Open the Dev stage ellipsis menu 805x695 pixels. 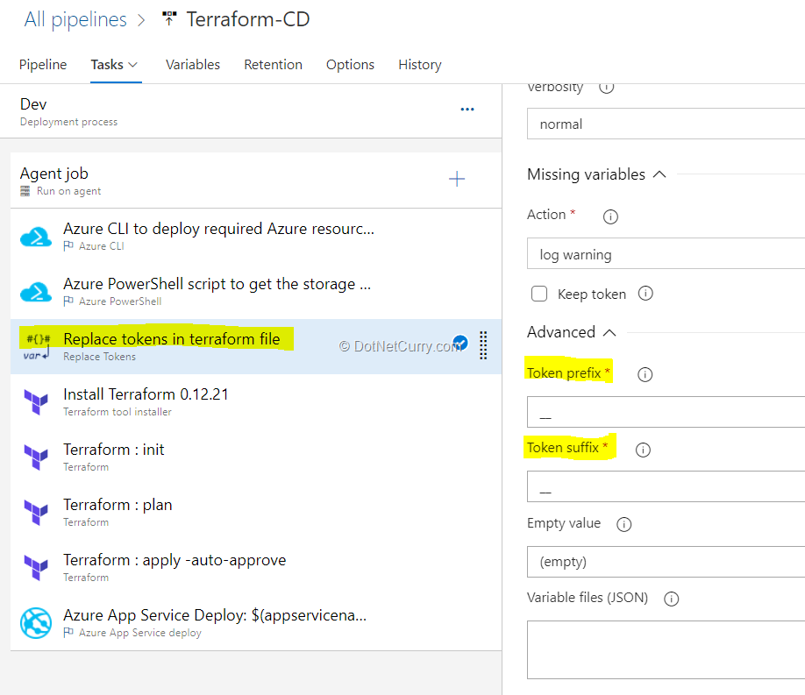click(x=467, y=110)
